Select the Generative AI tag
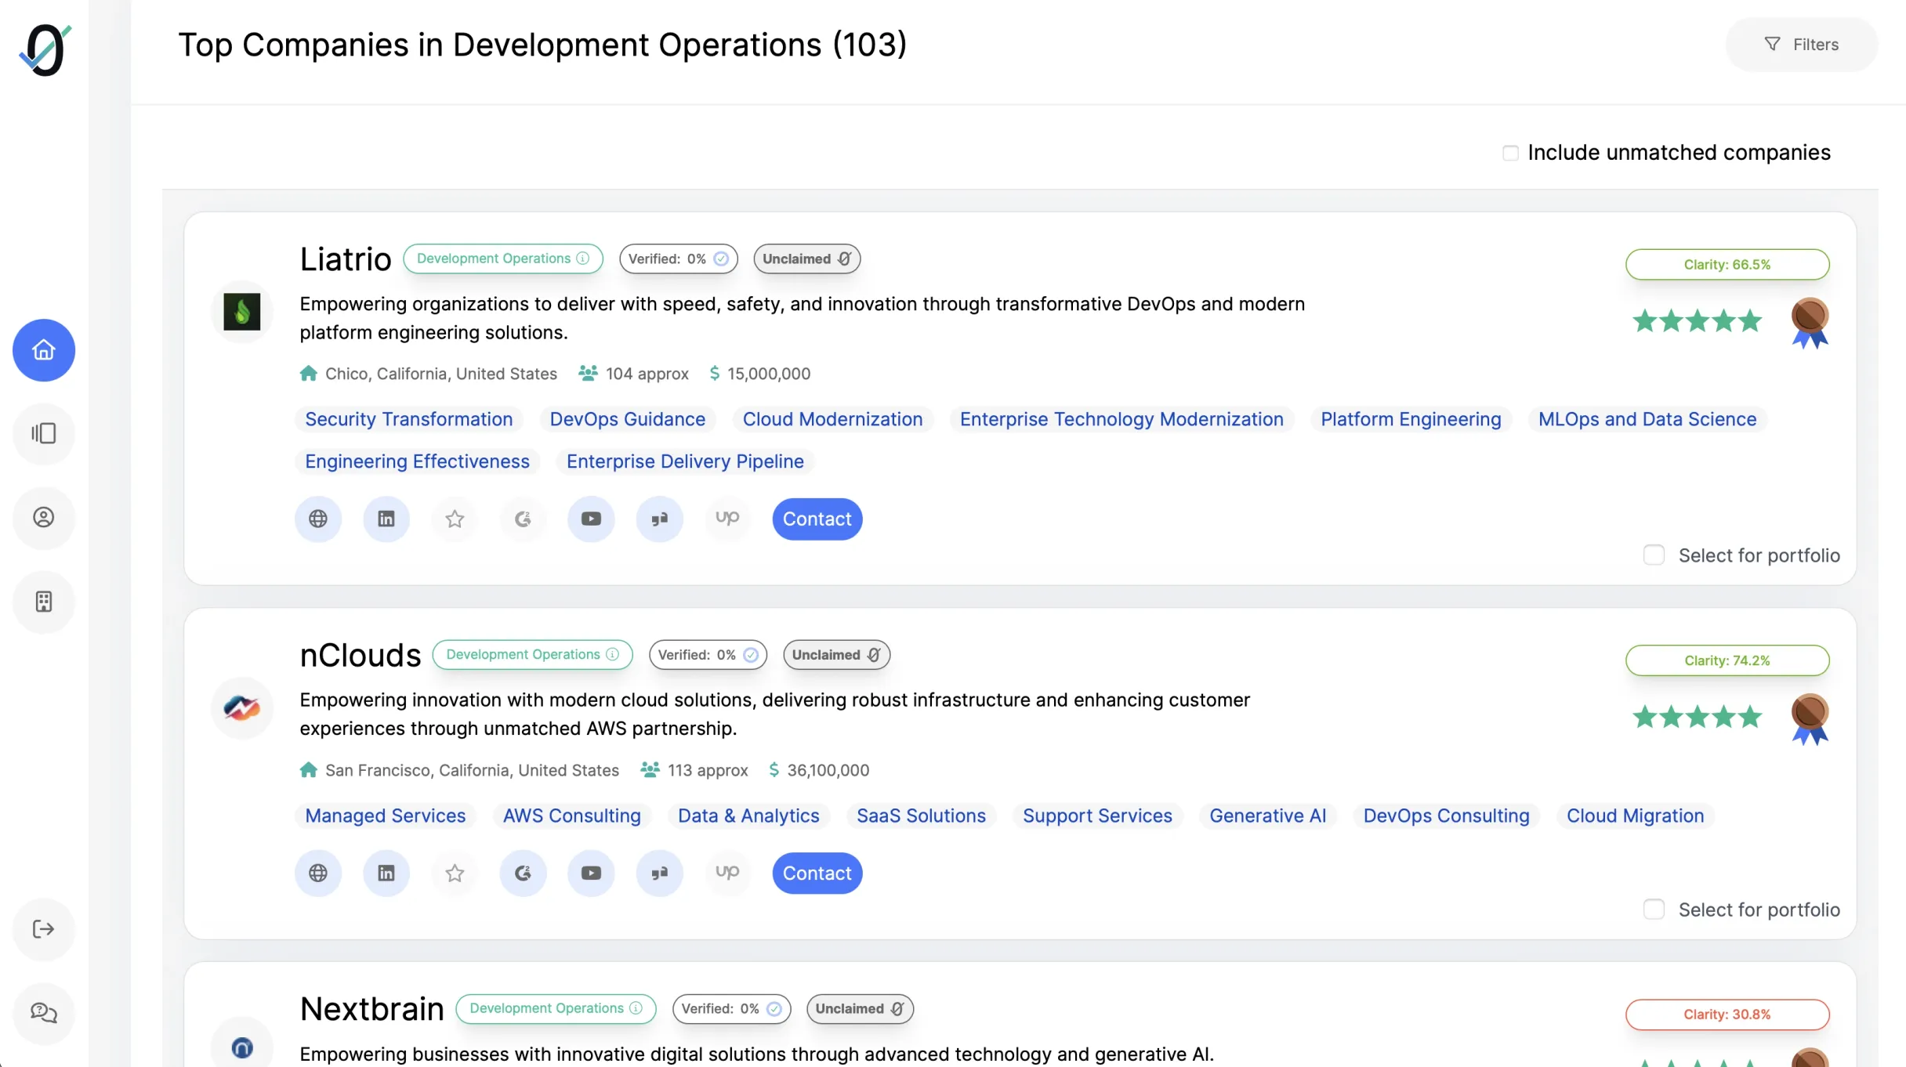Viewport: 1906px width, 1067px height. tap(1267, 816)
